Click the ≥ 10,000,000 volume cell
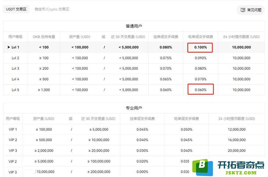This screenshot has width=268, height=177. [x=99, y=140]
